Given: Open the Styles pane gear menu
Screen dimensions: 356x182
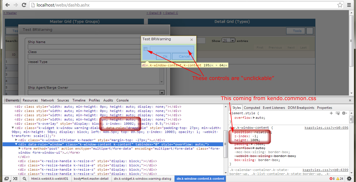Looking at the screenshot, I should point(344,113).
